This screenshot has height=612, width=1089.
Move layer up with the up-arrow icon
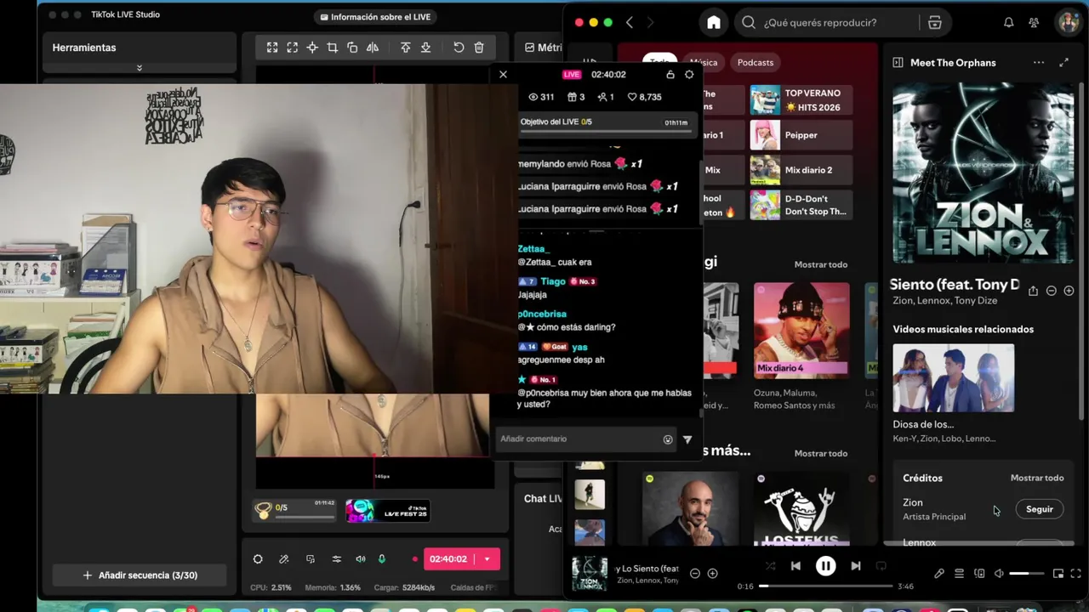[x=405, y=48]
